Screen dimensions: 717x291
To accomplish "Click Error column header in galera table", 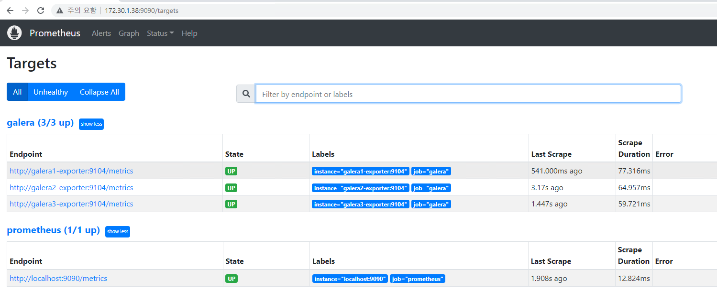I will pos(664,154).
